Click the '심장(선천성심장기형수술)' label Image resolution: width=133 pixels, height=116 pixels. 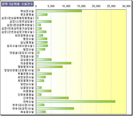click(18, 32)
